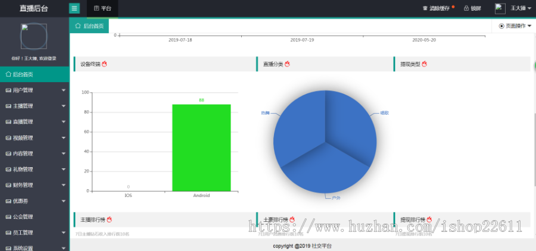Click the sidebar profile avatar circle

tap(34, 36)
